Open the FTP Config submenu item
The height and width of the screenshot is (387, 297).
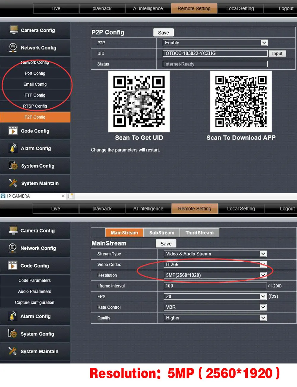35,95
